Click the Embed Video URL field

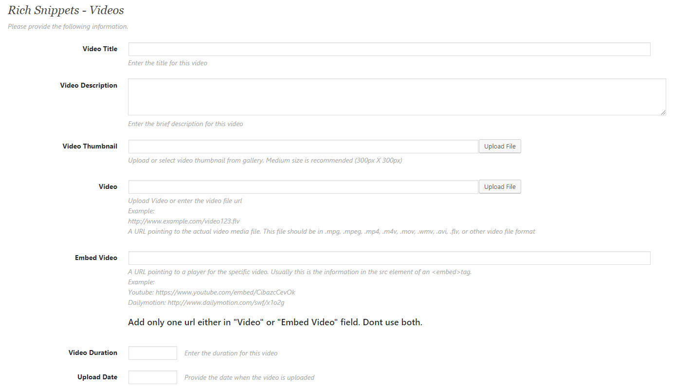389,258
